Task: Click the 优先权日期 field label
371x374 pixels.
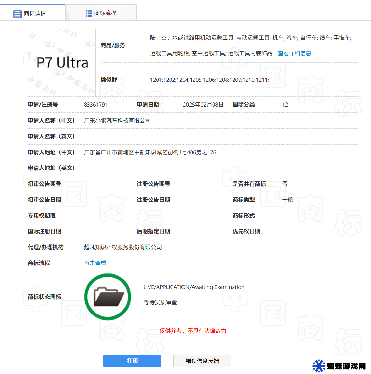Action: (x=246, y=231)
